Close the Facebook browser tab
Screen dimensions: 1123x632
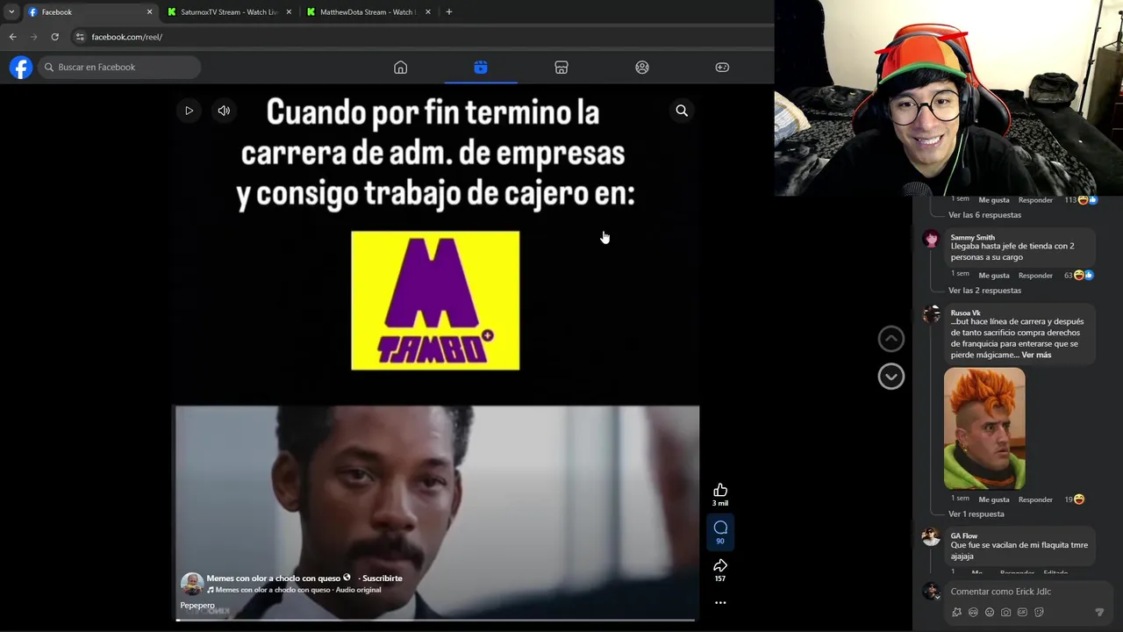[x=149, y=12]
